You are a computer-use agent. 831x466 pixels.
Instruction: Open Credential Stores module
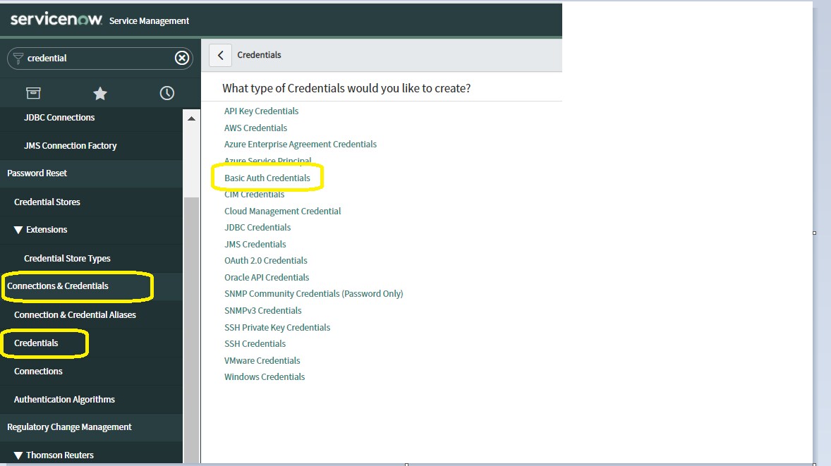pos(47,202)
